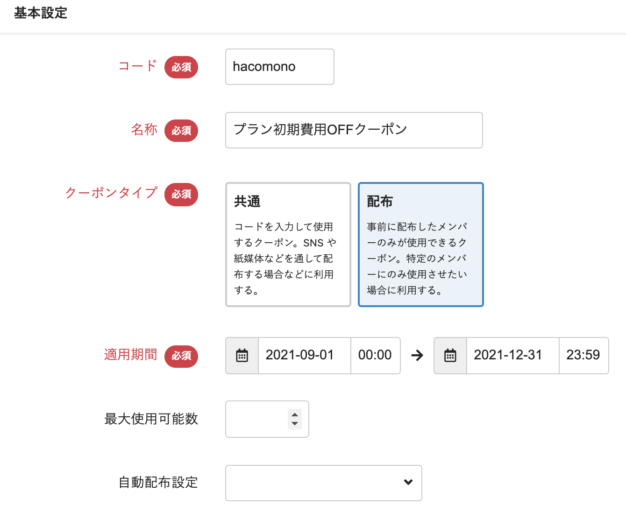This screenshot has width=626, height=519.
Task: Edit the end time 23:59 field
Action: click(x=583, y=356)
